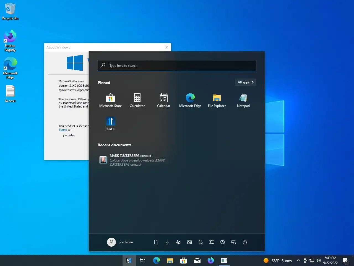354x266 pixels.
Task: Open the user profile folder icon
Action: 201,242
